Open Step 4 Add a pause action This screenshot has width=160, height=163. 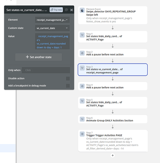(113, 86)
